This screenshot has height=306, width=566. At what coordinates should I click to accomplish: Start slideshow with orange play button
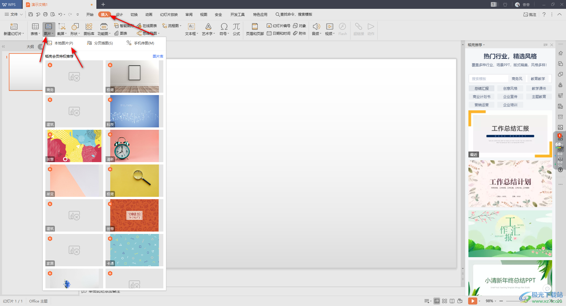[x=473, y=301]
